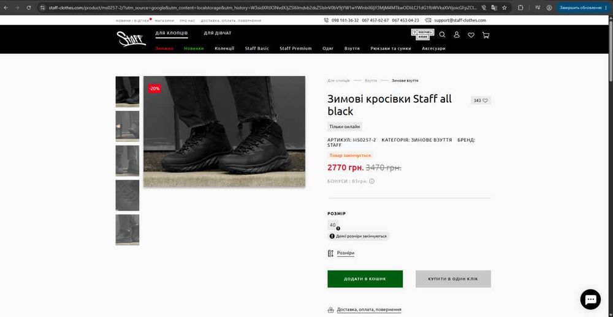Select size 40
Screen dimensions: 613x317
333,225
